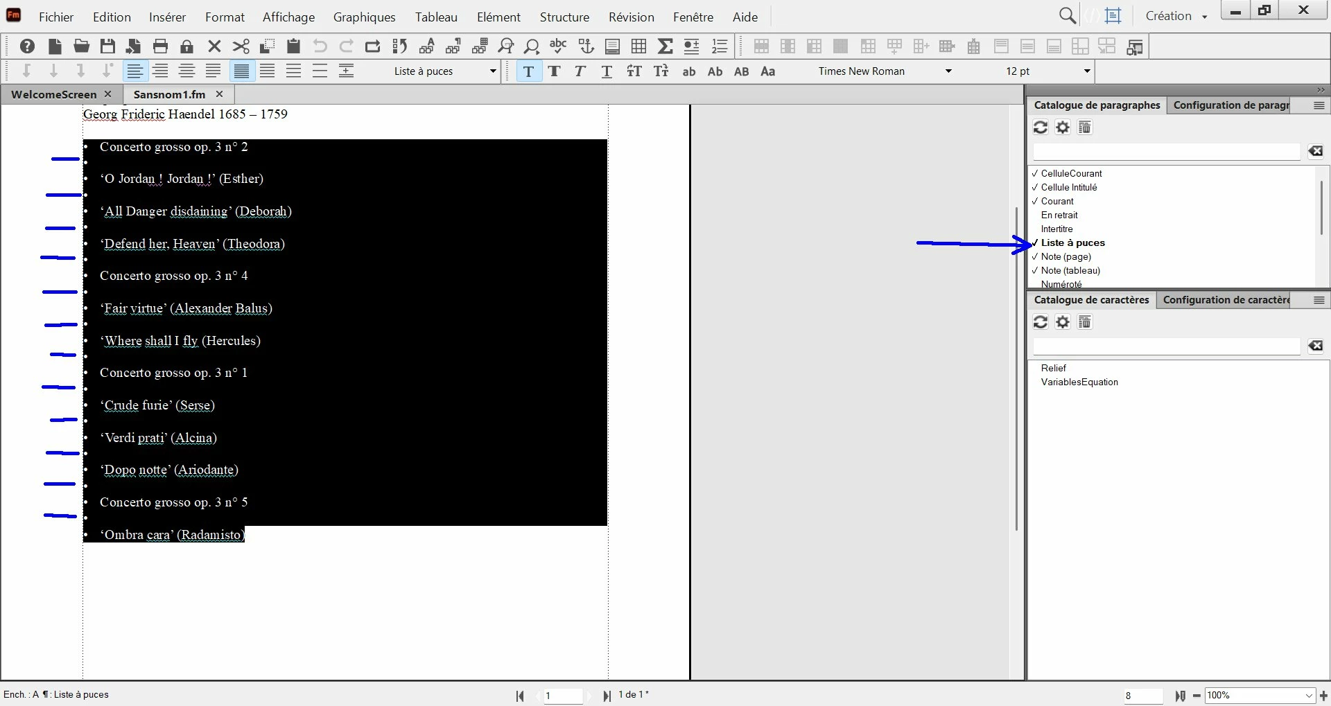Viewport: 1331px width, 706px height.
Task: Click the numbered list 1-2 icon
Action: click(720, 46)
